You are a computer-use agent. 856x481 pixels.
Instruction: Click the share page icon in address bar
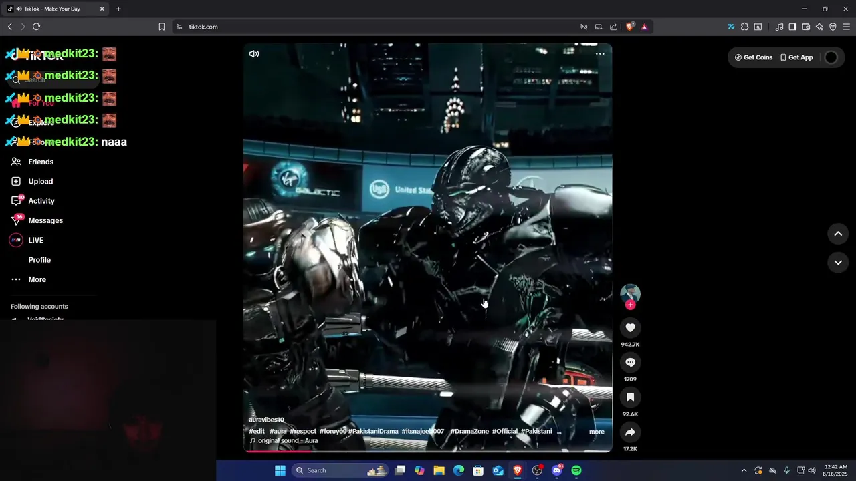click(x=613, y=27)
